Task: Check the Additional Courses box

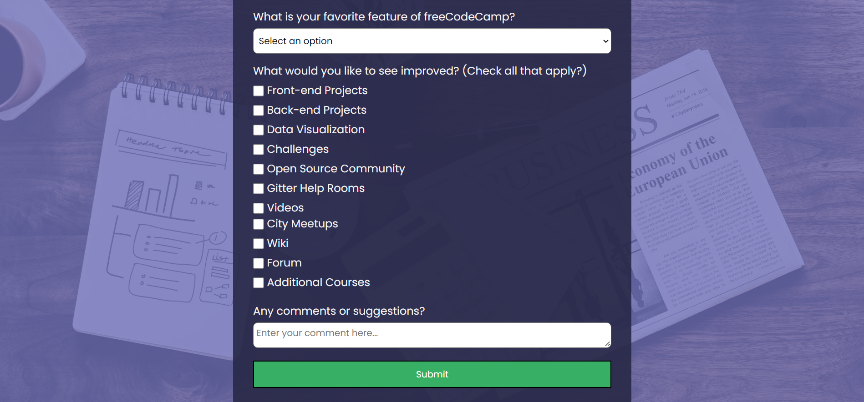Action: (x=258, y=283)
